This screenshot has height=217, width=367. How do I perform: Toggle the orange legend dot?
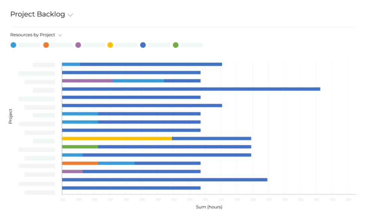click(x=46, y=45)
